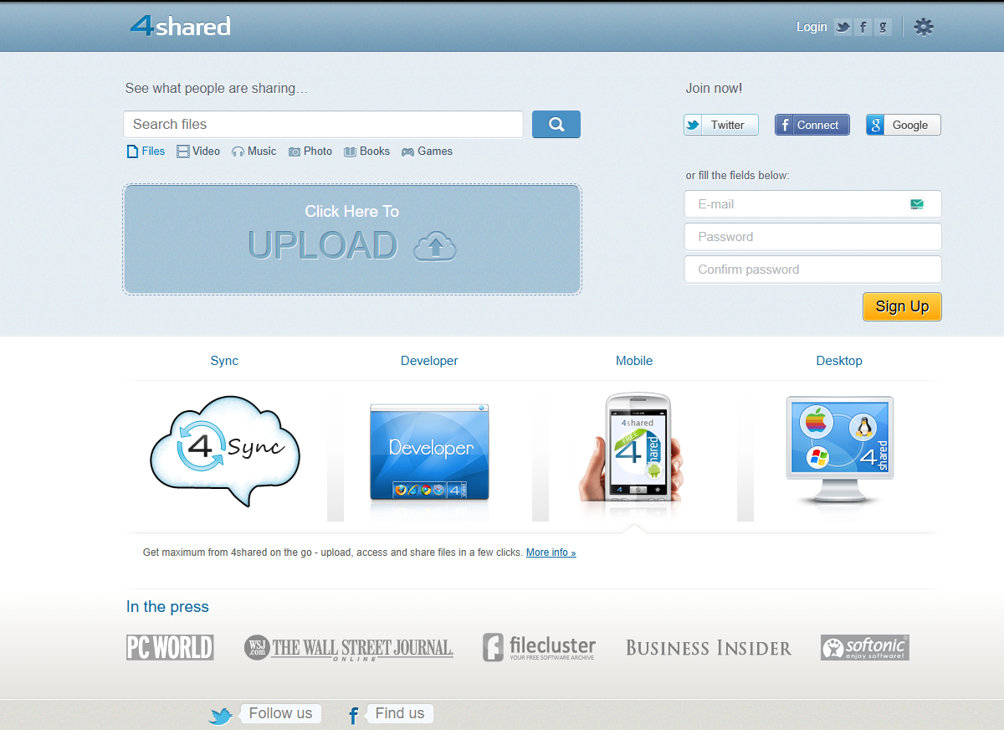1004x730 pixels.
Task: Follow the More info link
Action: point(551,553)
